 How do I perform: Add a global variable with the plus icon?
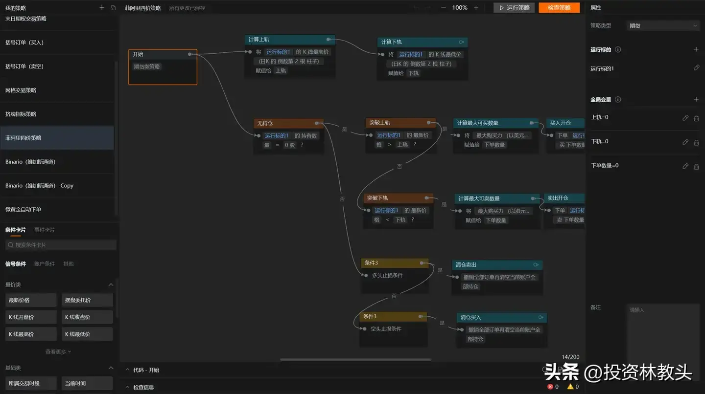click(x=696, y=99)
